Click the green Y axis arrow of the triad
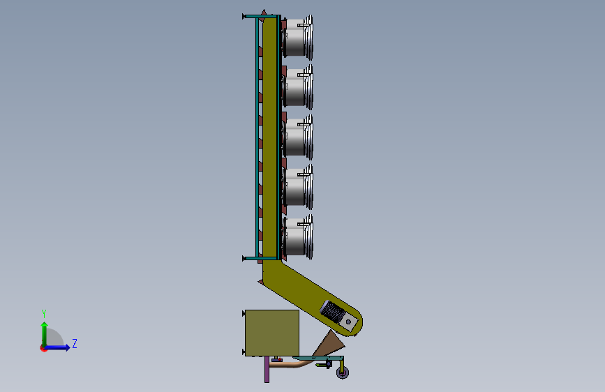 click(x=45, y=333)
